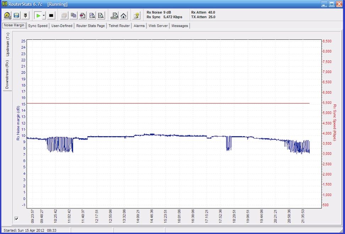Viewport: 345px width, 234px height.
Task: Click the Rx Noise 9 dB readout
Action: coord(159,12)
